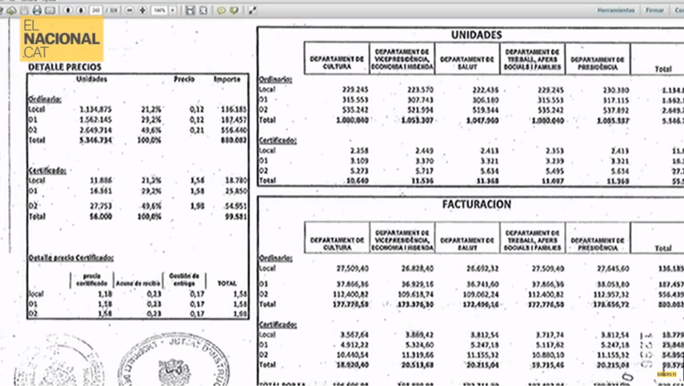Select the certificado total 18.920,40 in FACTURACION
The width and height of the screenshot is (684, 386).
[352, 365]
